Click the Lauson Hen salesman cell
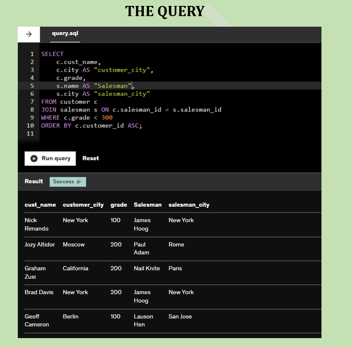The width and height of the screenshot is (352, 347). (143, 321)
